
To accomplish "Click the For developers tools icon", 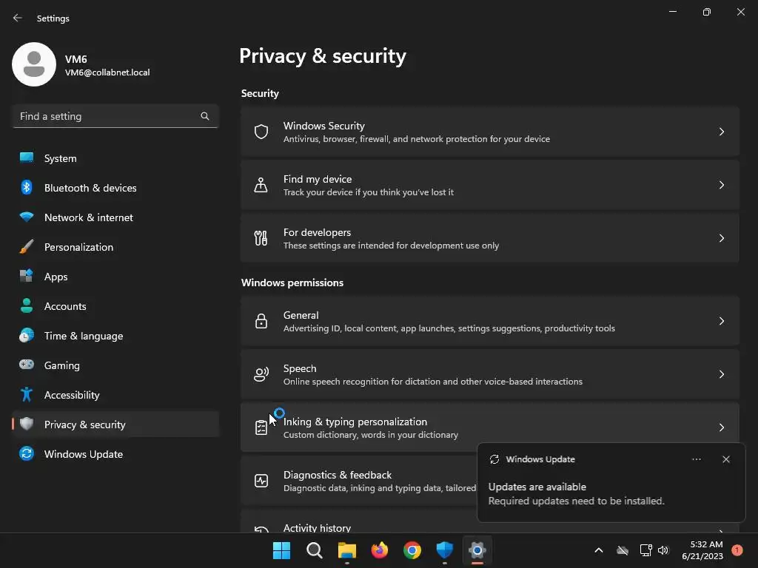I will coord(261,238).
